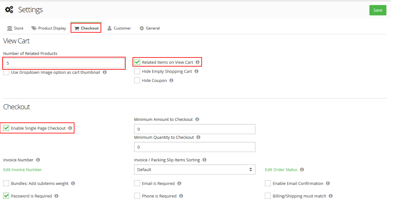Click info icon beside Enable Single Page Checkout

(70, 128)
